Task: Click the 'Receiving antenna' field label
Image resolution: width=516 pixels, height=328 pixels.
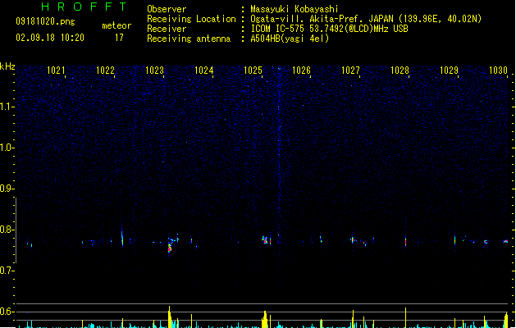Action: click(189, 39)
